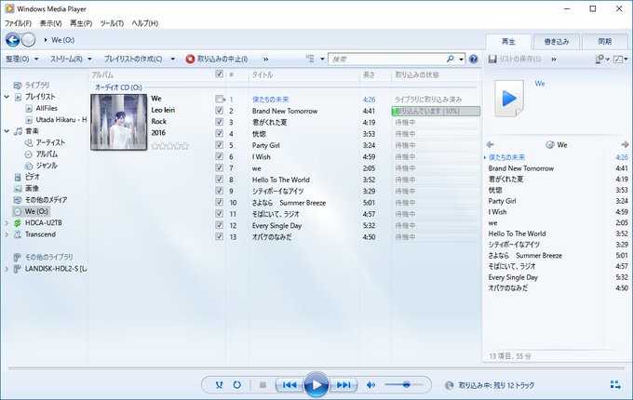The width and height of the screenshot is (633, 400).
Task: Expand the HDCA-U2TB device node
Action: pyautogui.click(x=7, y=222)
